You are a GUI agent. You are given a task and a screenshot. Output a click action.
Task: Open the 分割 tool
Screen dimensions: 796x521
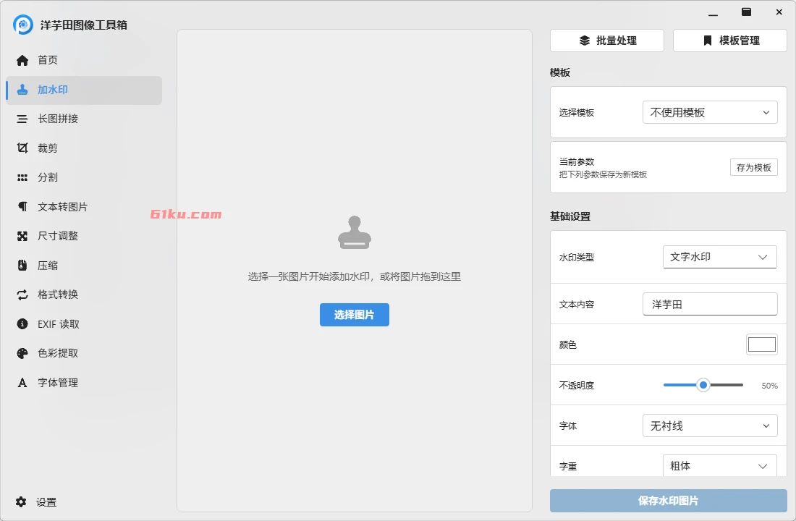[x=84, y=178]
